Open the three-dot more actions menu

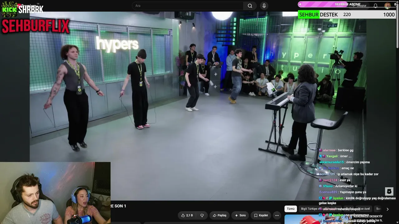(x=277, y=215)
